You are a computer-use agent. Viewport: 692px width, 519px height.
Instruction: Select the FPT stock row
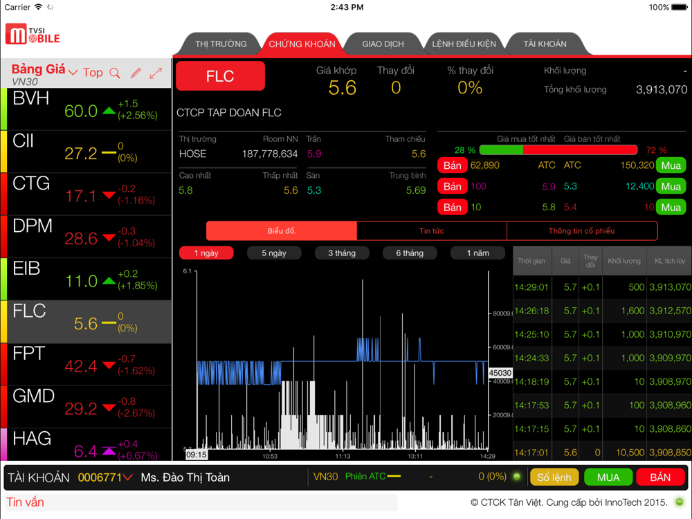[86, 364]
